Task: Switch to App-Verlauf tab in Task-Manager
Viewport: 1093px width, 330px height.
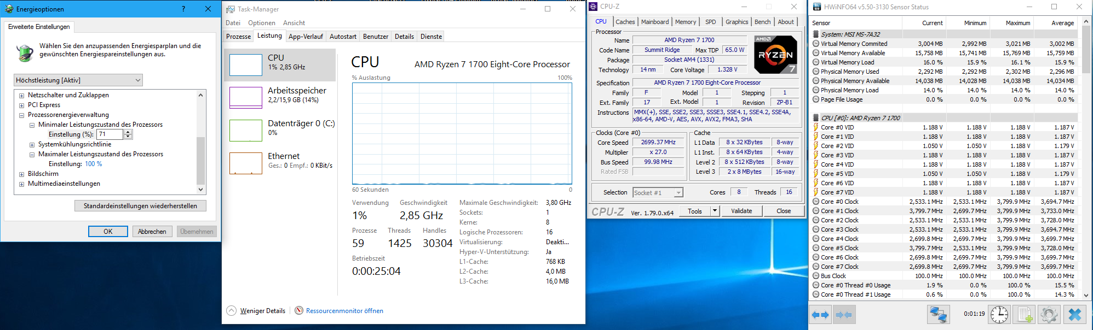Action: [306, 37]
